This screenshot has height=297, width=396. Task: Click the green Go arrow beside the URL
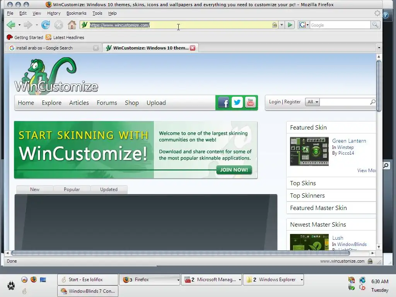[x=290, y=25]
